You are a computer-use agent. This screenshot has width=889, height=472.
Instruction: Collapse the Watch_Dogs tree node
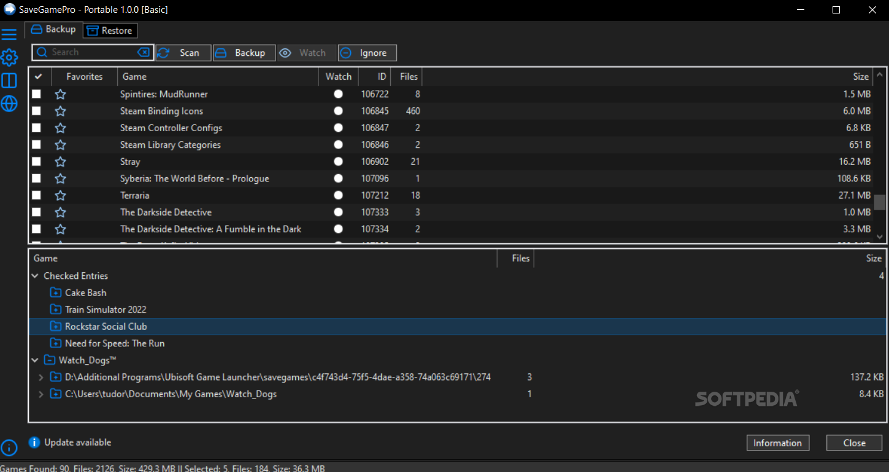pos(35,360)
